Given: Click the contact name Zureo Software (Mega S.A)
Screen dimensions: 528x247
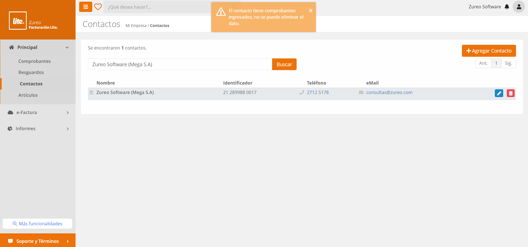Looking at the screenshot, I should pyautogui.click(x=125, y=92).
